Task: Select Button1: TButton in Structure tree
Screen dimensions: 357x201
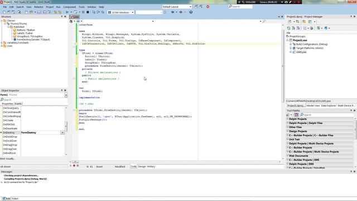Action: pyautogui.click(x=26, y=30)
